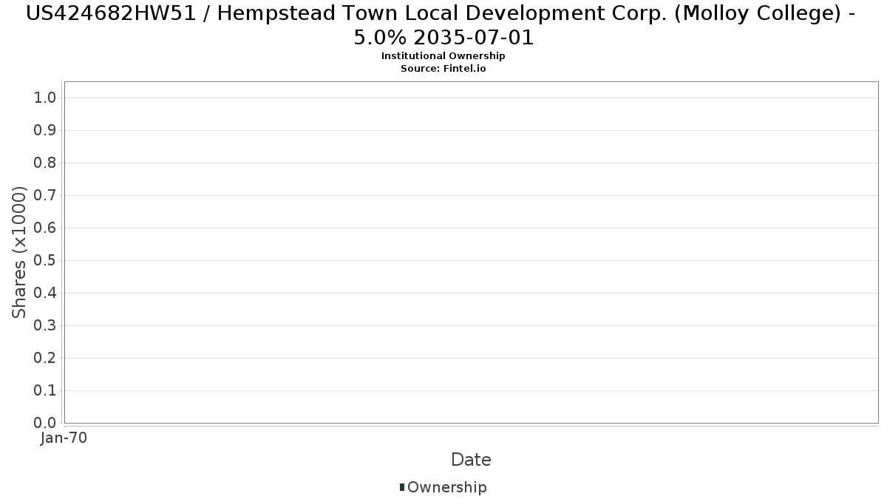This screenshot has width=887, height=499.
Task: Click the 0.2 y-axis tick label
Action: click(x=45, y=359)
